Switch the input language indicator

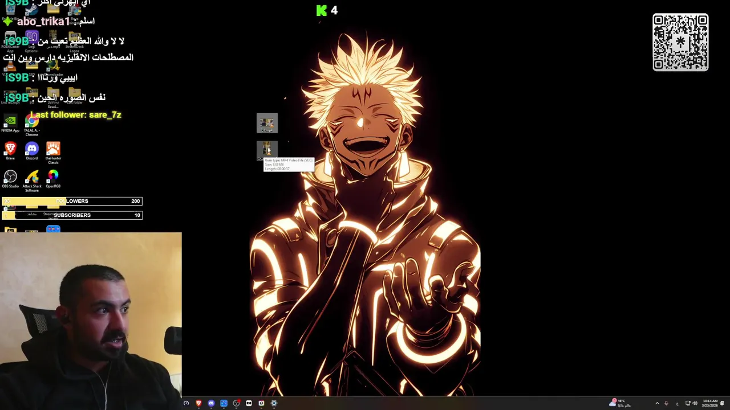pos(677,403)
